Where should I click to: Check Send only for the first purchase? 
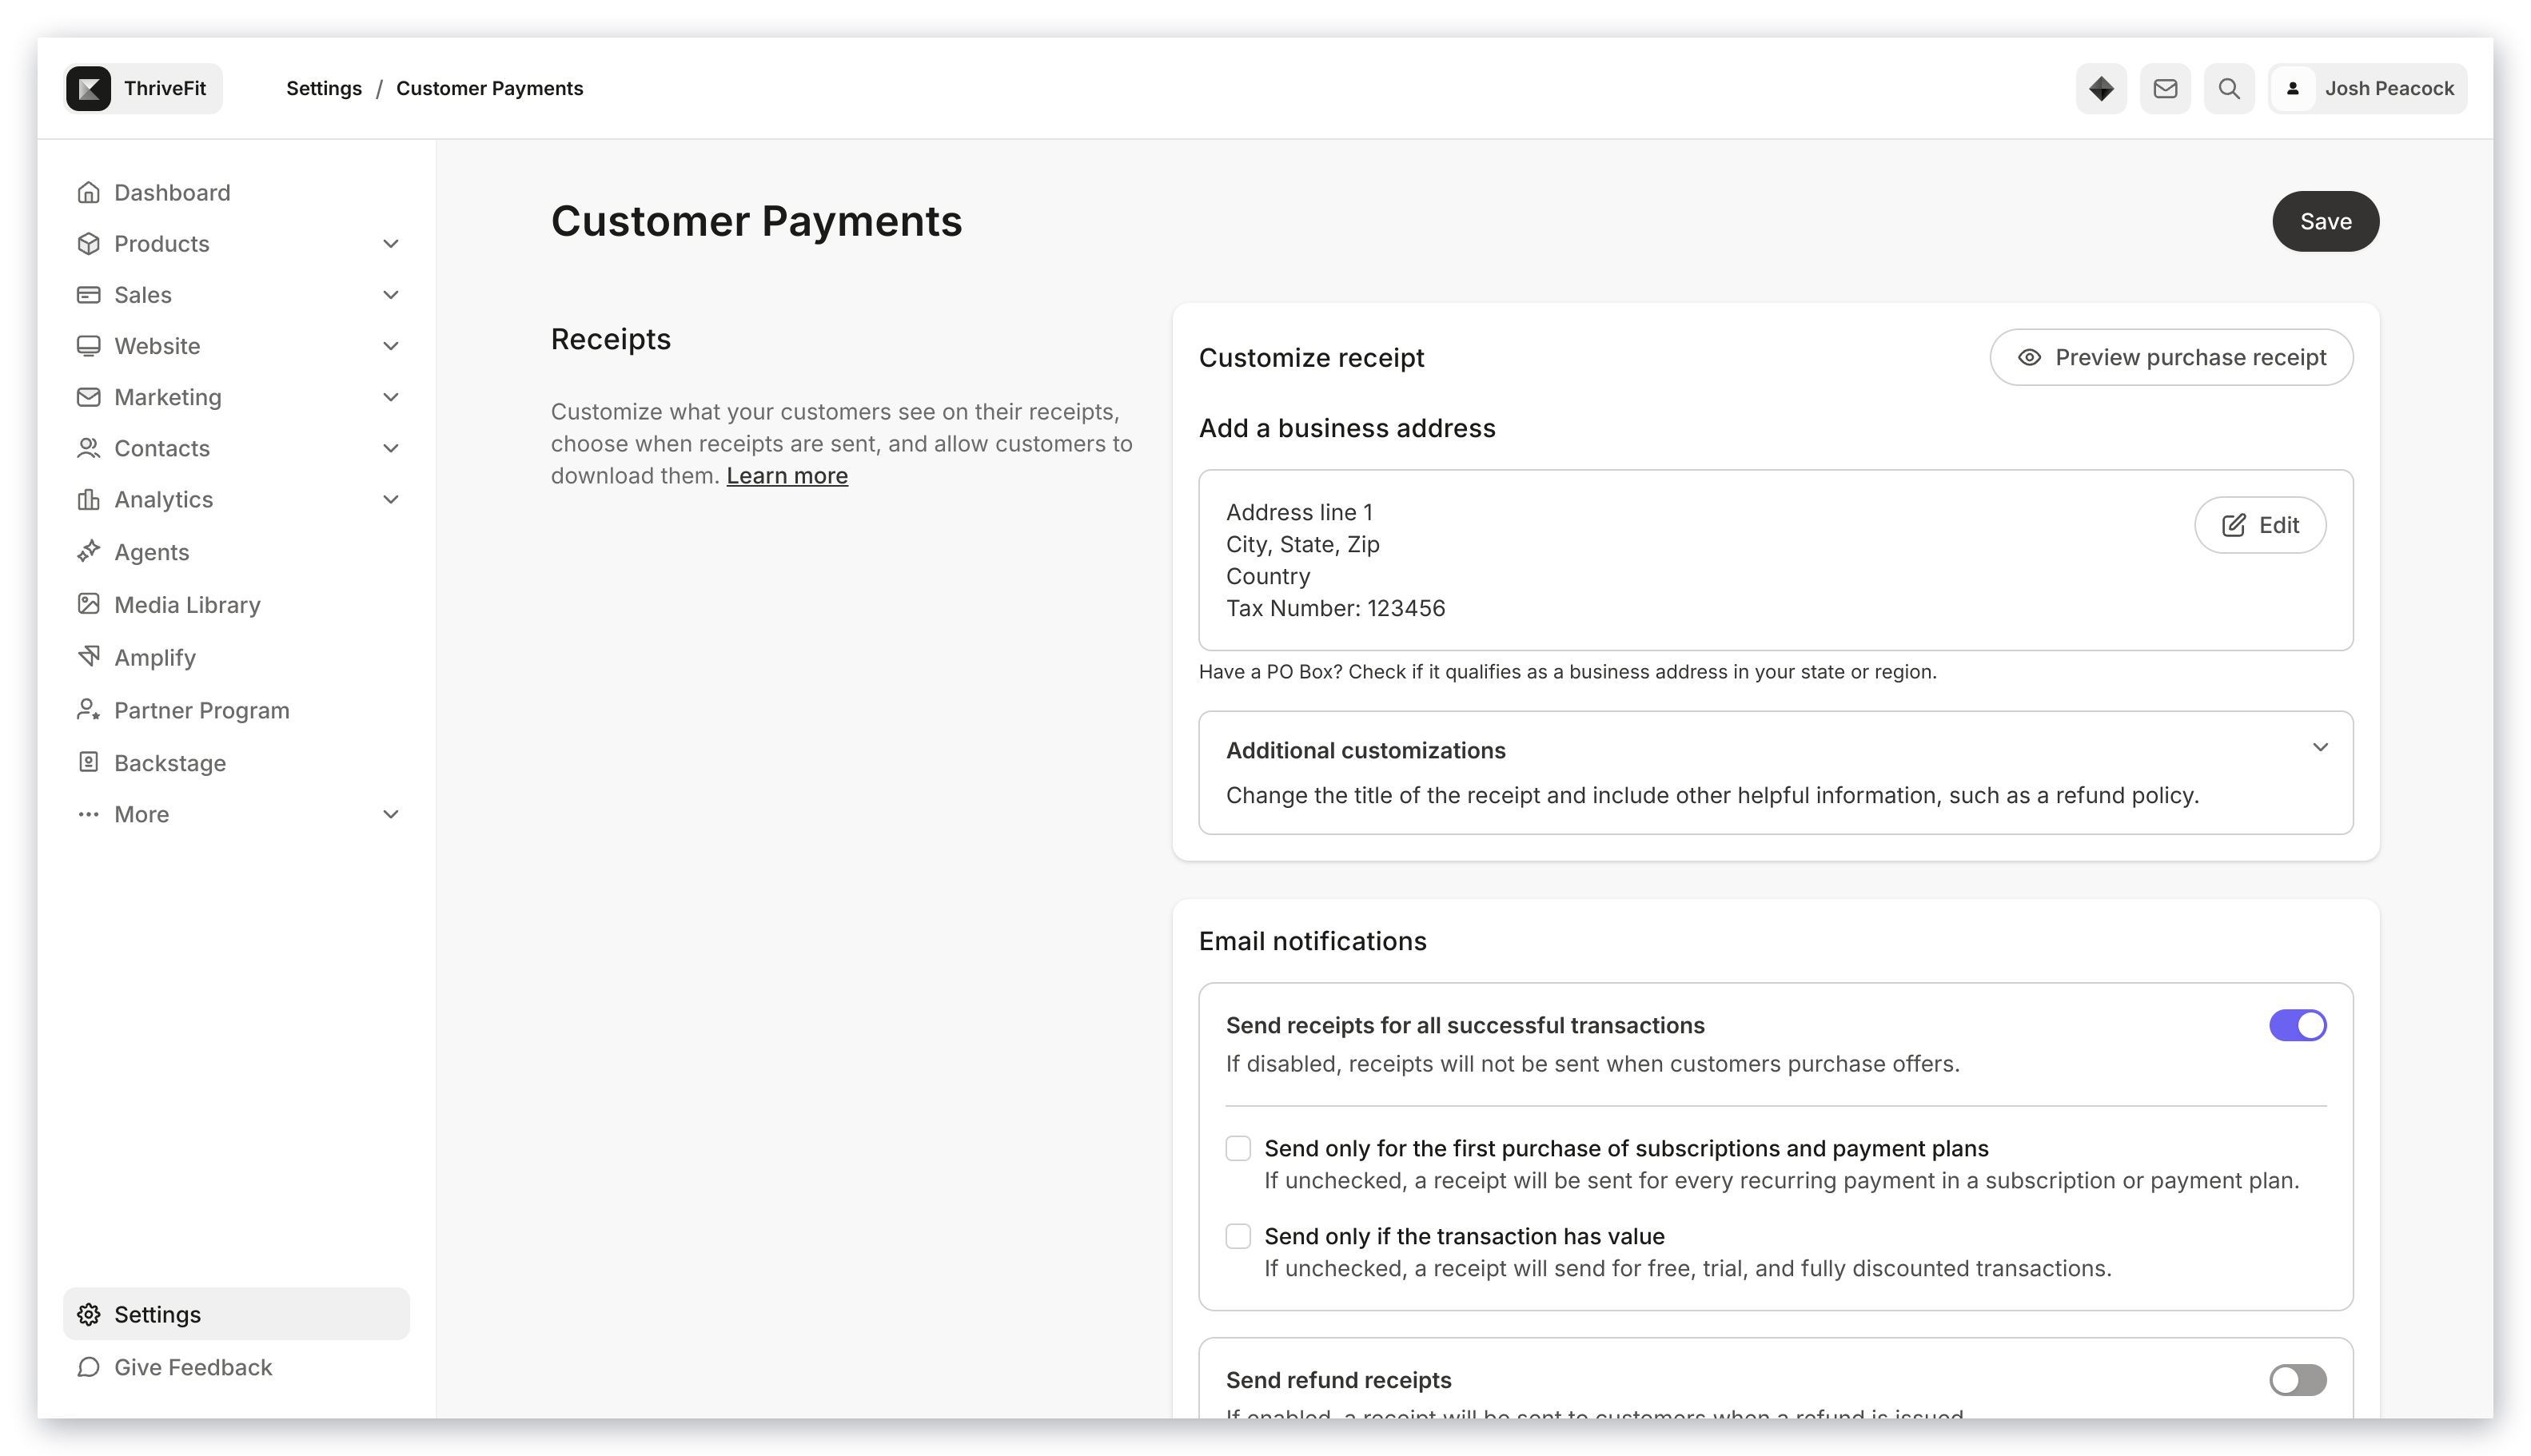[1238, 1148]
